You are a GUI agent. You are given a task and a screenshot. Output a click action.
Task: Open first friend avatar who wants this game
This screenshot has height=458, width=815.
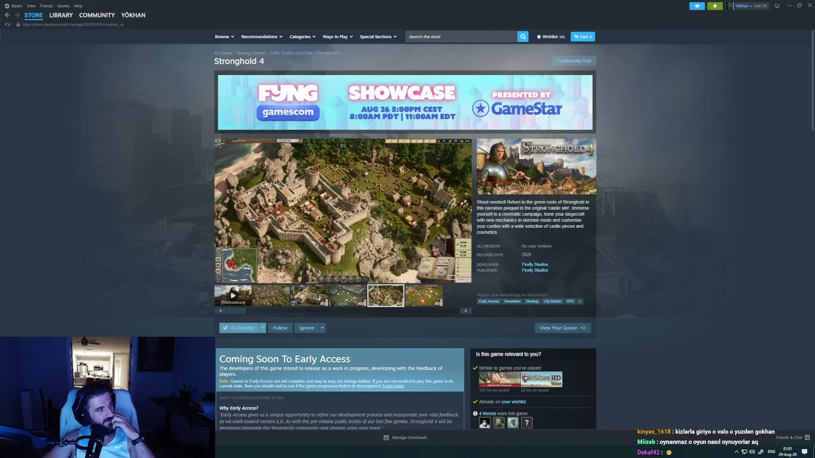pyautogui.click(x=485, y=422)
